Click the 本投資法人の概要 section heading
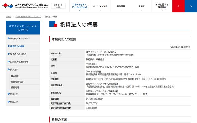This screenshot has height=123, width=197. pyautogui.click(x=64, y=39)
